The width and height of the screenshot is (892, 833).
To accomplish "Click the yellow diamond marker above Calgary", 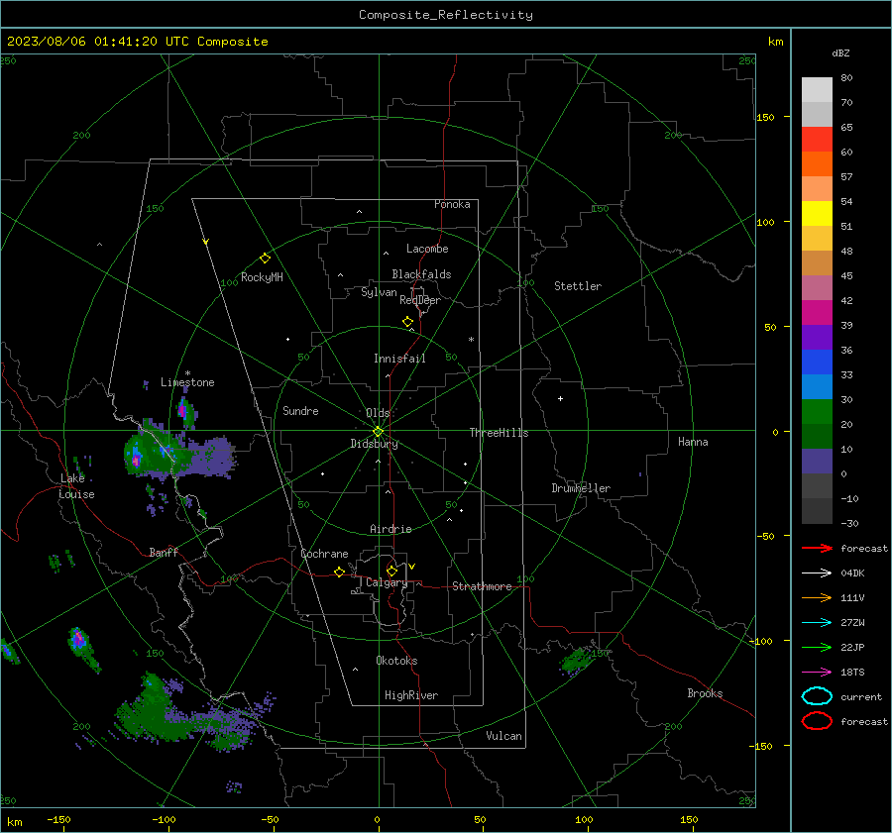I will click(391, 571).
